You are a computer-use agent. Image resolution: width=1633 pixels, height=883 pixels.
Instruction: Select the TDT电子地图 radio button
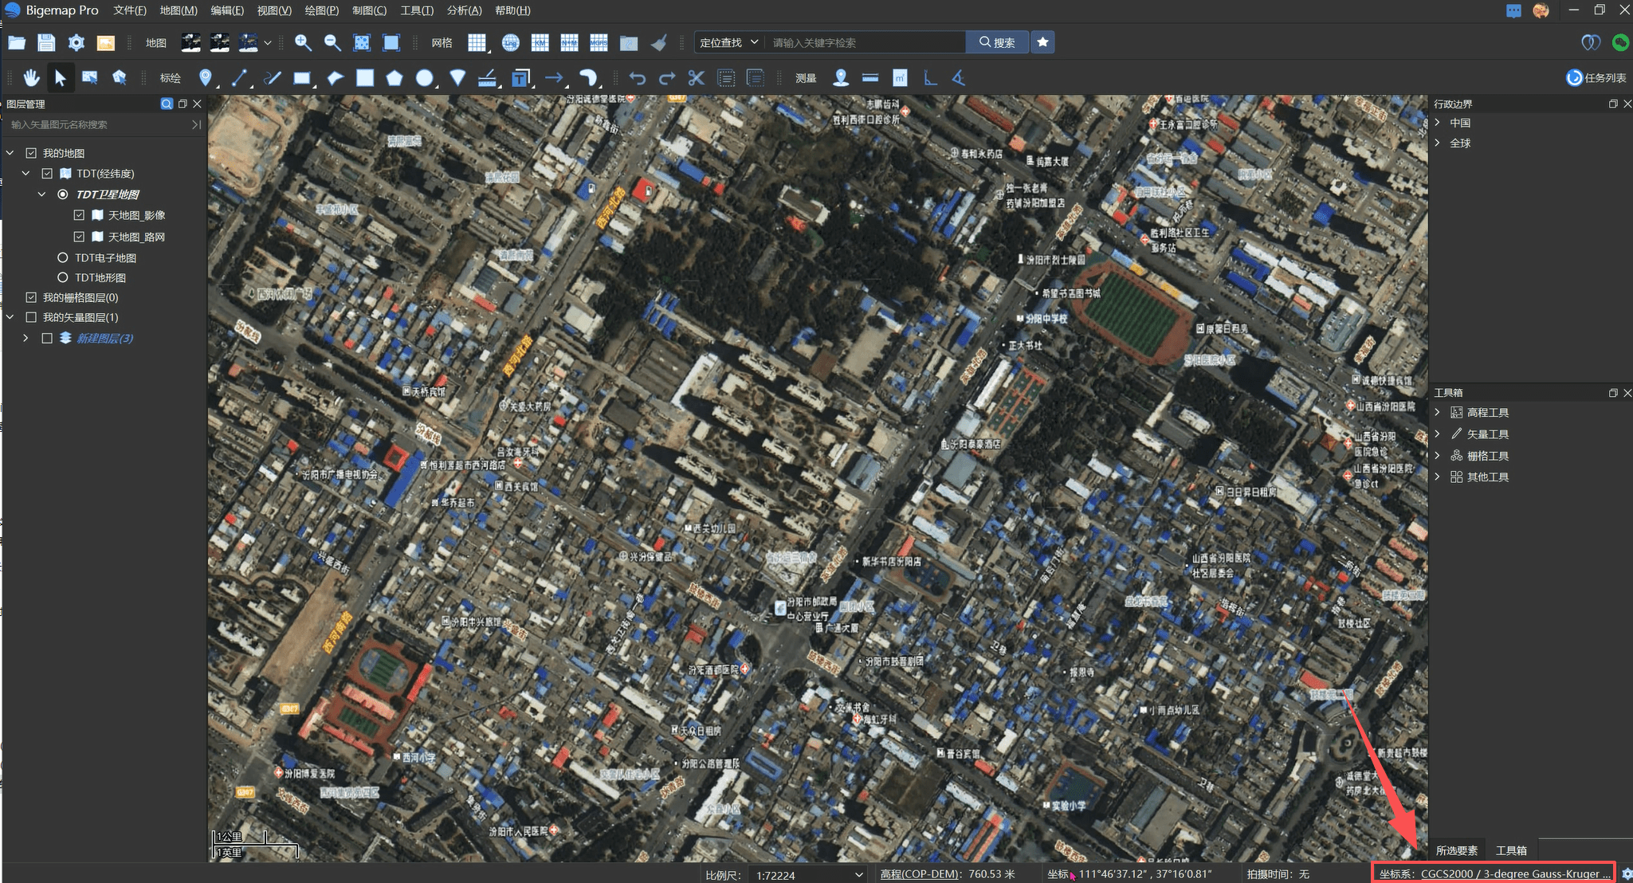click(x=63, y=257)
